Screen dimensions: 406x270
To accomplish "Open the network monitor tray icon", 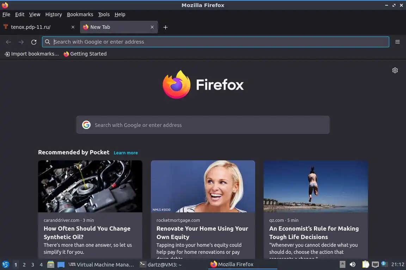I will [x=375, y=264].
